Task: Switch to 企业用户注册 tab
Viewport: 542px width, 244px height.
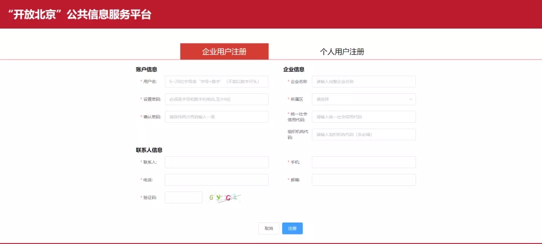Action: 224,52
